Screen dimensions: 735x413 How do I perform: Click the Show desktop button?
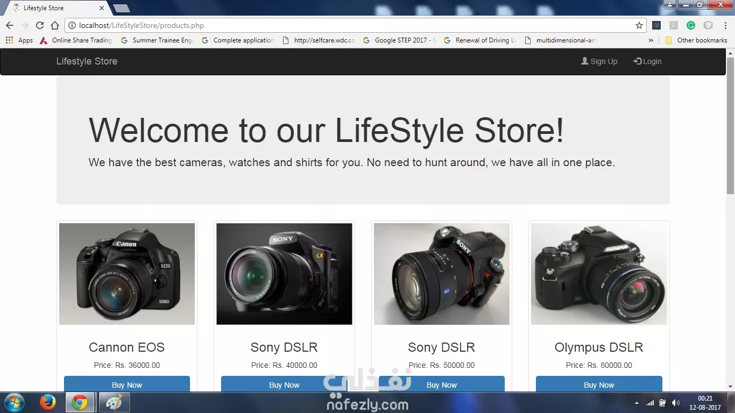731,403
